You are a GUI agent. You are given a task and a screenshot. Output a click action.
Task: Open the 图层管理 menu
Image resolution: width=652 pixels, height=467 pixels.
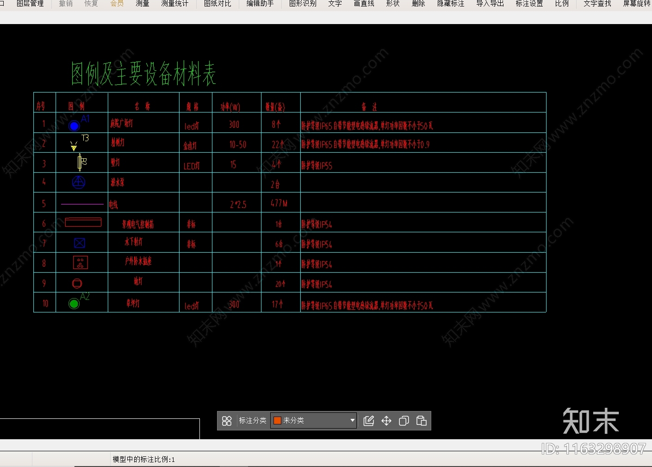(x=30, y=4)
